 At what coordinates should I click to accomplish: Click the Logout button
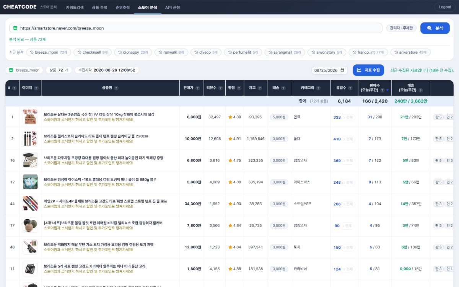[445, 7]
